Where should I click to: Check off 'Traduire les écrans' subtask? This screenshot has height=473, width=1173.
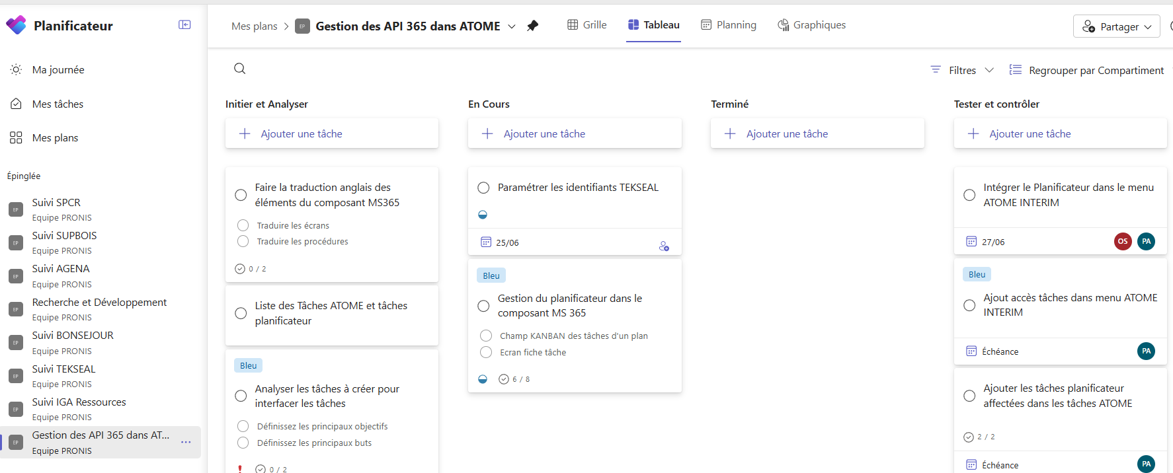[x=243, y=225]
